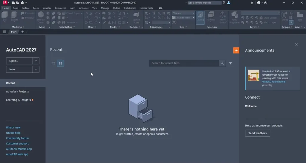Open the hamburger menu left of Start tab

pos(4,32)
